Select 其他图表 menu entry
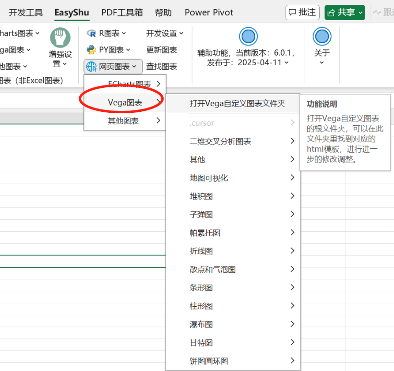Image resolution: width=394 pixels, height=371 pixels. [125, 121]
